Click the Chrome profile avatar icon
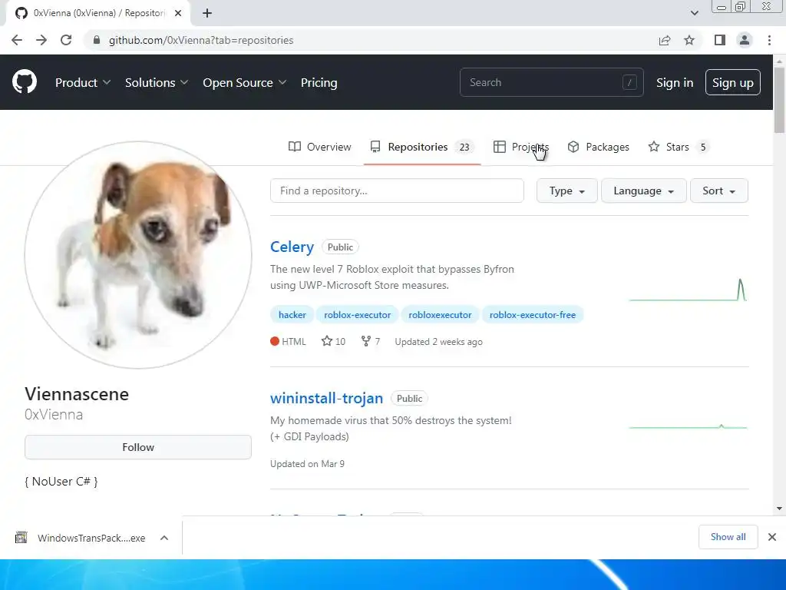786x590 pixels. (745, 40)
